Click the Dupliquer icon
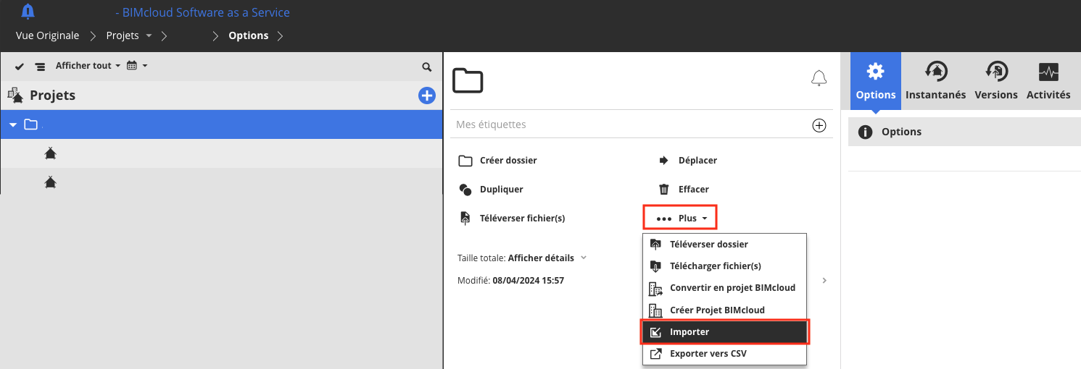This screenshot has width=1081, height=369. coord(465,190)
